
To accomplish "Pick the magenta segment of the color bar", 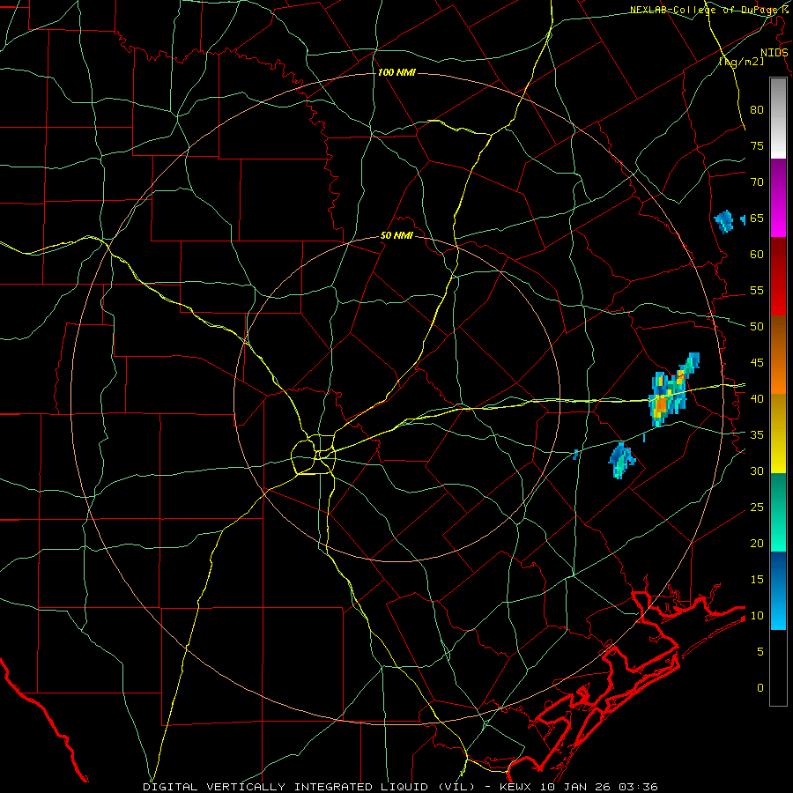I will [x=778, y=197].
